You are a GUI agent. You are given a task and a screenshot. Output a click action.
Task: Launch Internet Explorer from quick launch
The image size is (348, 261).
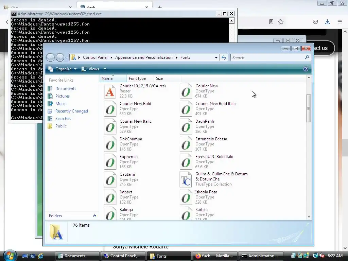click(x=40, y=256)
